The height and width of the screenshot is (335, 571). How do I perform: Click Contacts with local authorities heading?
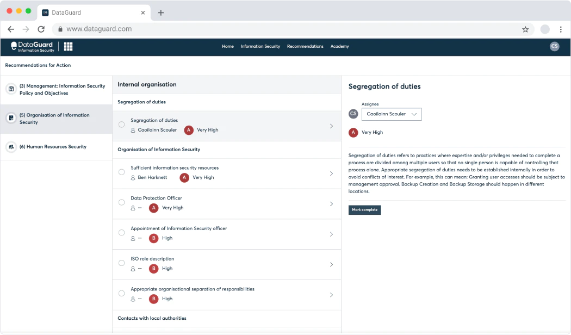coord(152,318)
